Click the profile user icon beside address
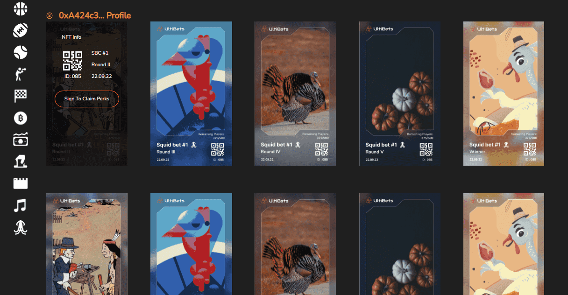The image size is (568, 295). 50,15
